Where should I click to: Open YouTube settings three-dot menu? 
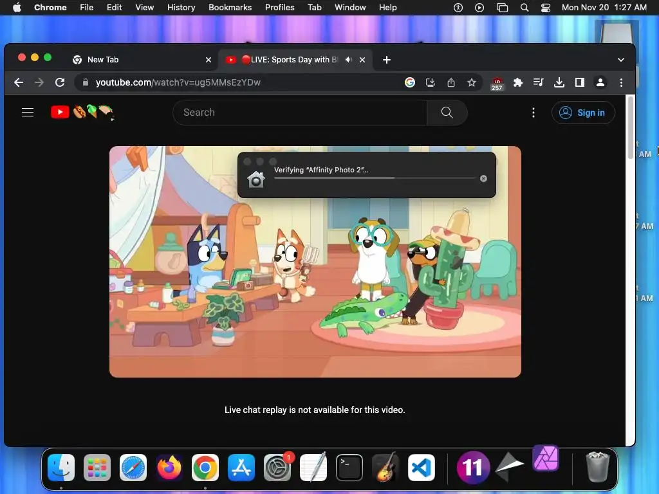coord(534,112)
